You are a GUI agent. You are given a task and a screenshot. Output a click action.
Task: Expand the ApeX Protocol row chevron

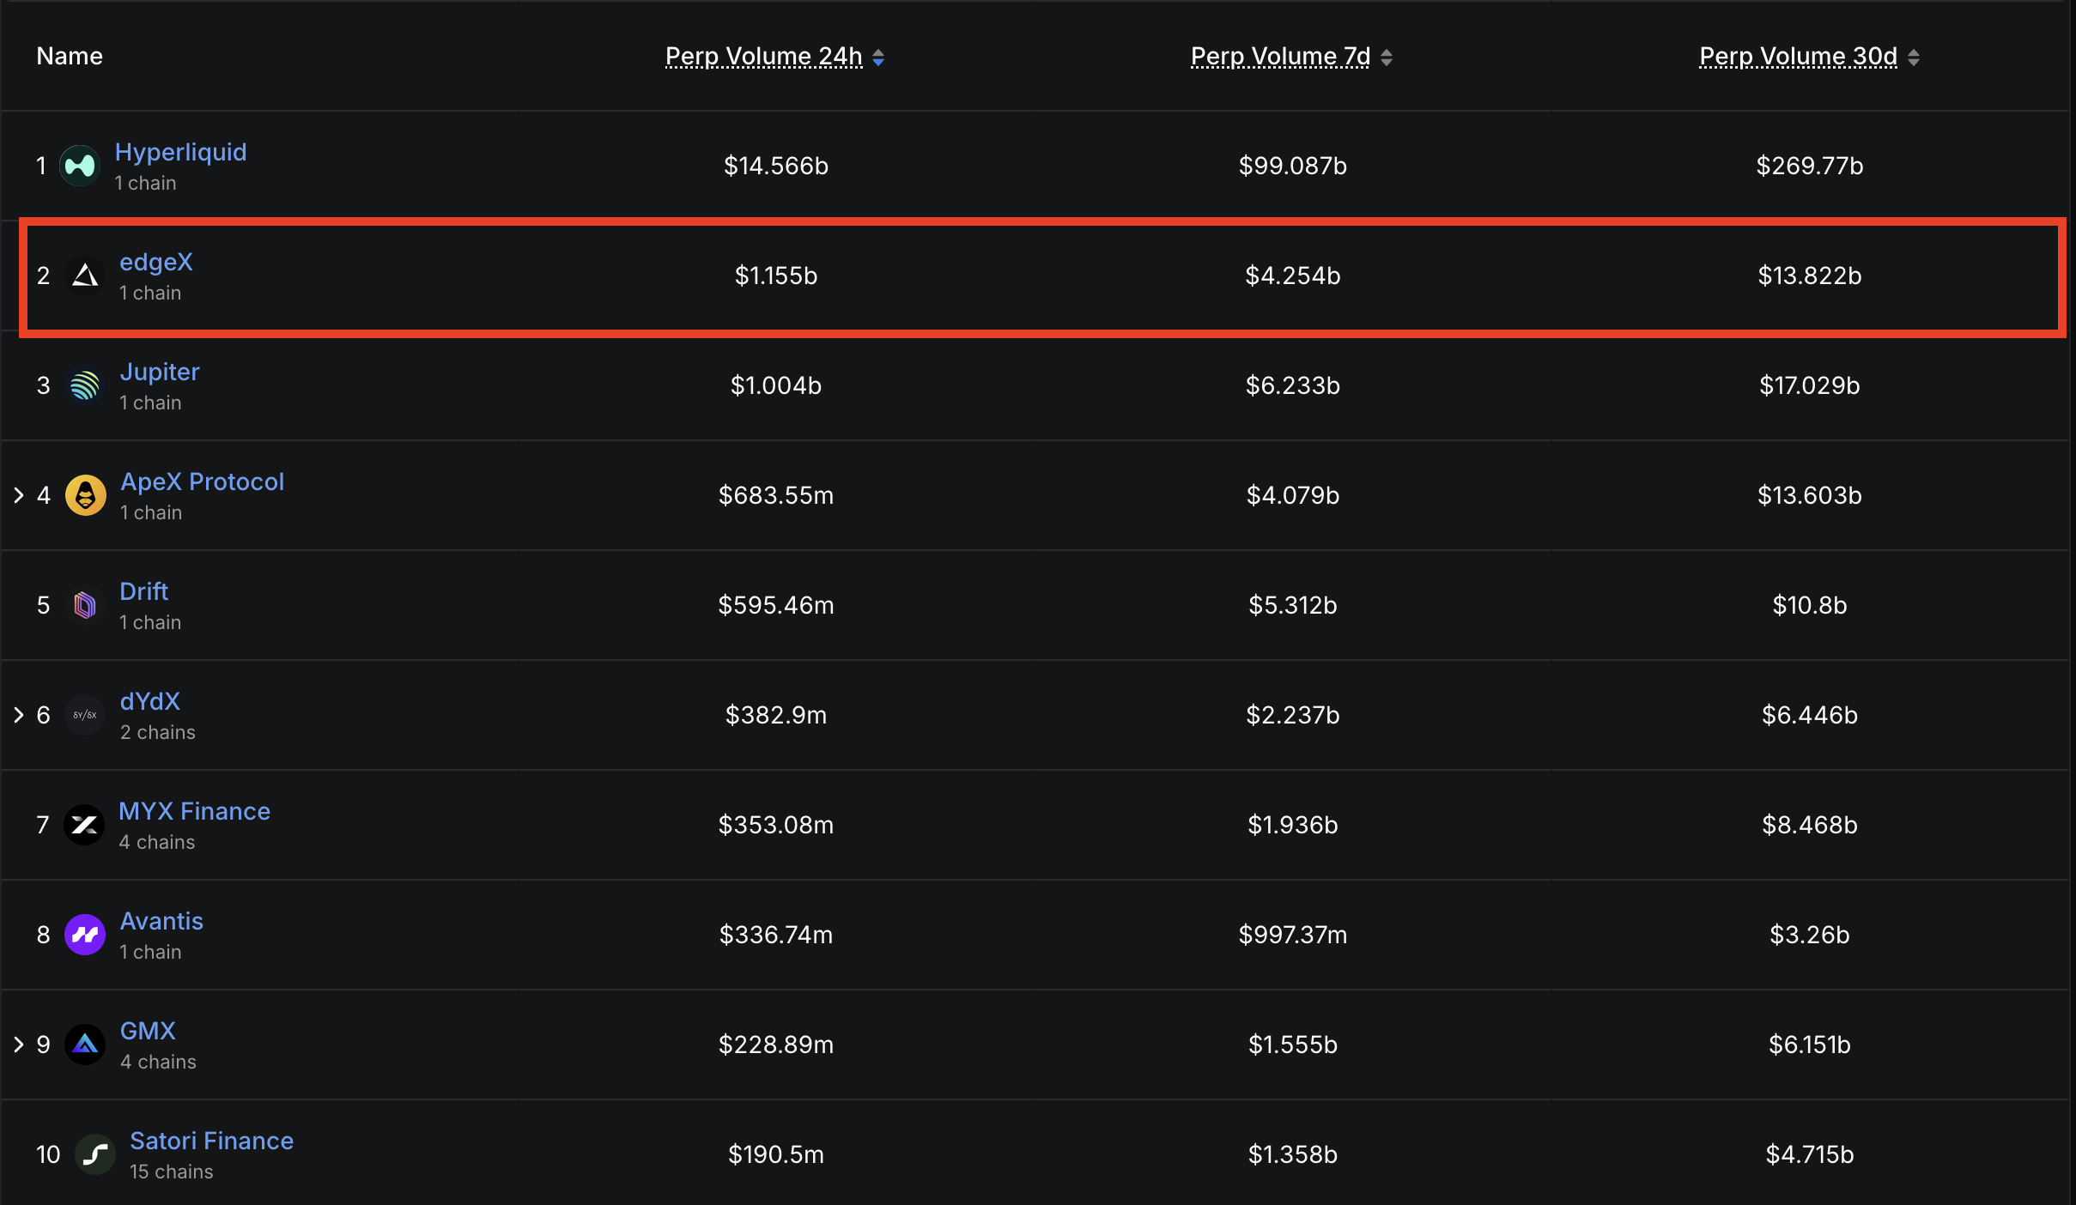[x=19, y=495]
